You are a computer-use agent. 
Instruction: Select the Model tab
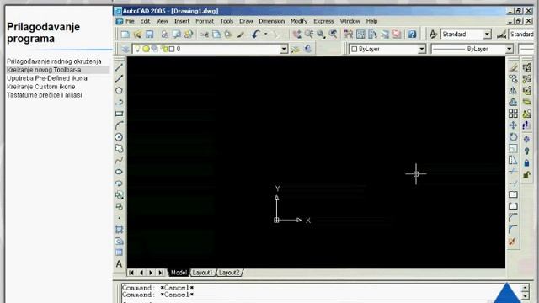pyautogui.click(x=179, y=273)
